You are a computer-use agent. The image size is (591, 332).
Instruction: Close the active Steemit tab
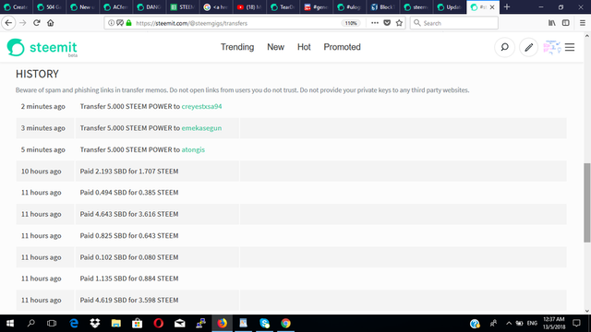coord(492,7)
